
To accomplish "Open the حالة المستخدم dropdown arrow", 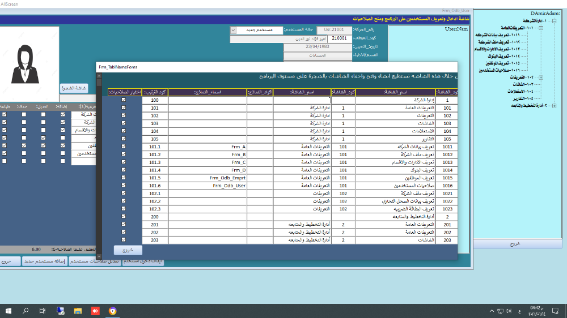I will (233, 30).
